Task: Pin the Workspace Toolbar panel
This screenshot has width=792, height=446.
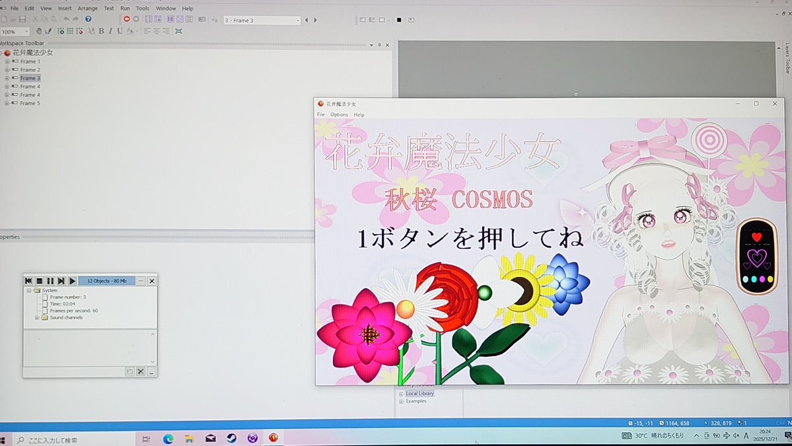Action: click(379, 45)
